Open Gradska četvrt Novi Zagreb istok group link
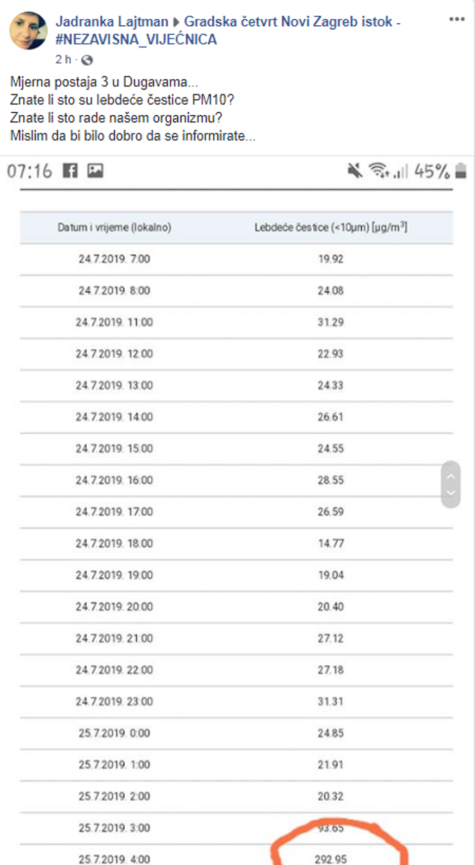 [288, 22]
